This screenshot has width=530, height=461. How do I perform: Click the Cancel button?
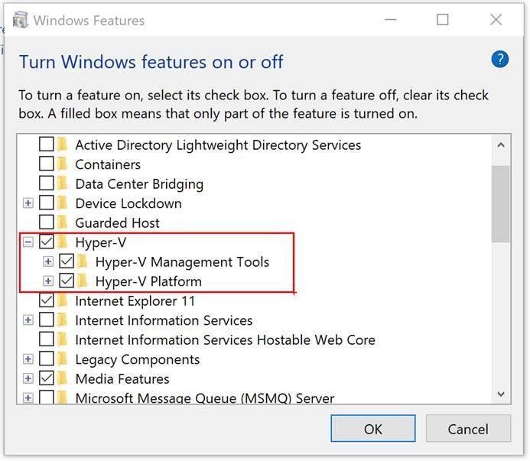tap(467, 429)
